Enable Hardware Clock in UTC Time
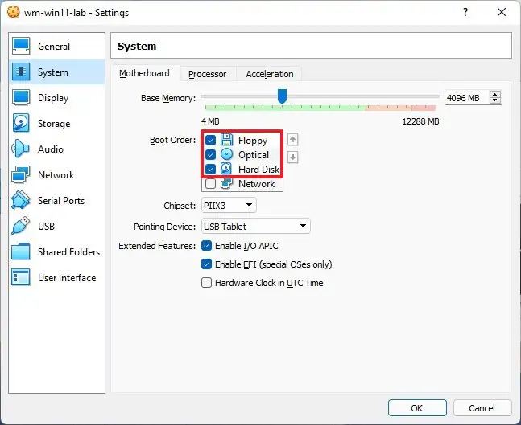This screenshot has height=425, width=521. [x=206, y=283]
